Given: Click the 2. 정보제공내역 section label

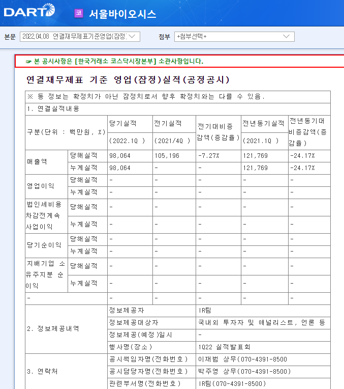Looking at the screenshot, I should (x=53, y=329).
